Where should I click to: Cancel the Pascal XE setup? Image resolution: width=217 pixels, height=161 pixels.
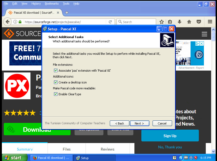162,123
